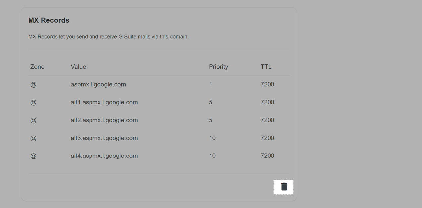
Task: Select the alt4.aspmx.l.google.com record value
Action: pyautogui.click(x=104, y=156)
